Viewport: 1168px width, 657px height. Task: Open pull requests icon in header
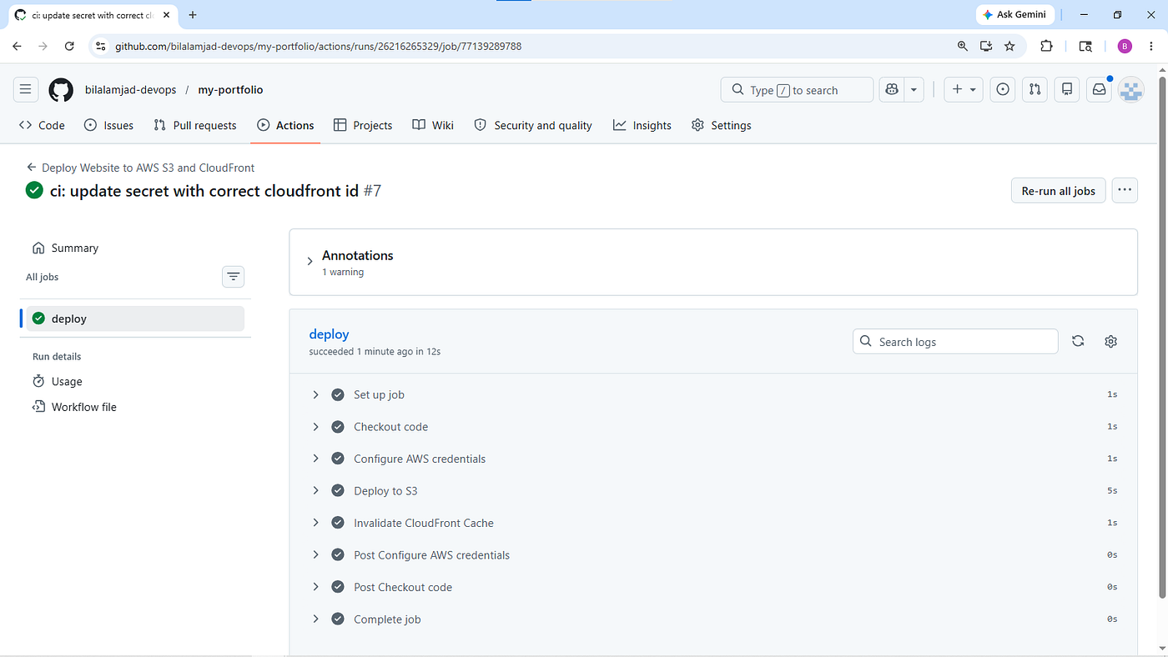coord(1035,90)
